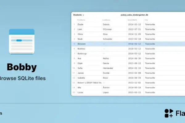Viewport: 185px width, 123px height.
Task: Select the cell 'Élodie'
Action: pyautogui.click(x=80, y=25)
